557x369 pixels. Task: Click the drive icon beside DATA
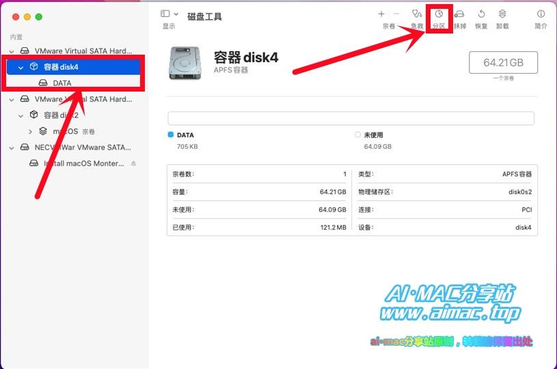tap(43, 83)
